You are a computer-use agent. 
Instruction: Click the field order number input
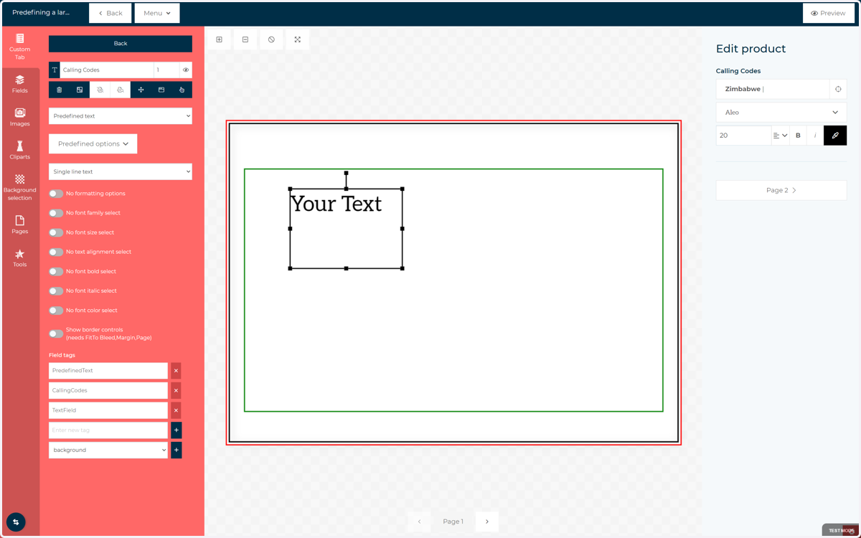click(166, 70)
